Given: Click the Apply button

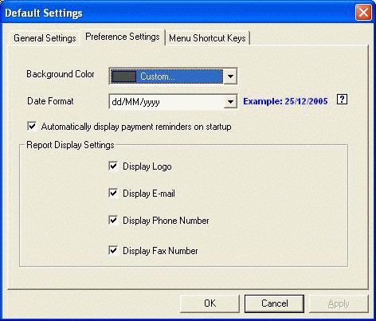Looking at the screenshot, I should click(x=339, y=303).
